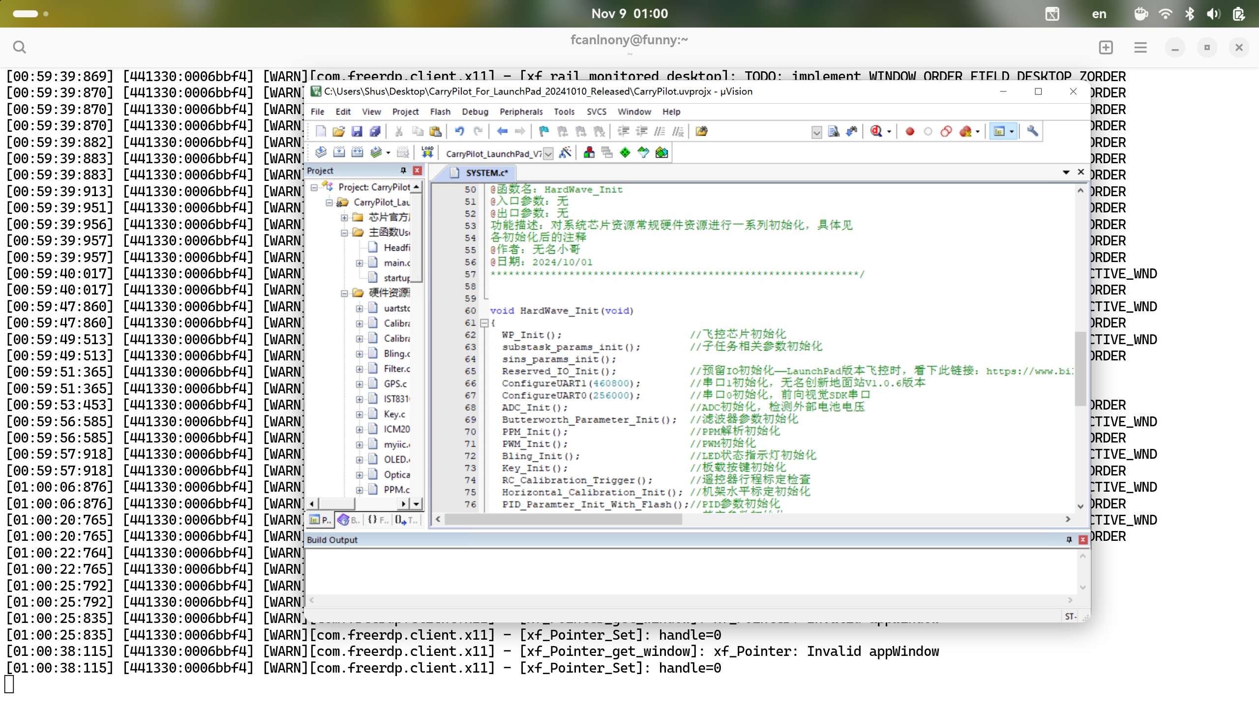Click Manage Run-Time Environment green diamond icon
This screenshot has height=708, width=1259.
pyautogui.click(x=625, y=152)
